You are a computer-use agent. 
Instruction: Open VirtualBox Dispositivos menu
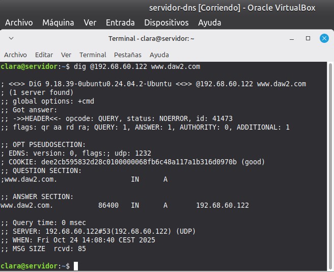tap(166, 22)
